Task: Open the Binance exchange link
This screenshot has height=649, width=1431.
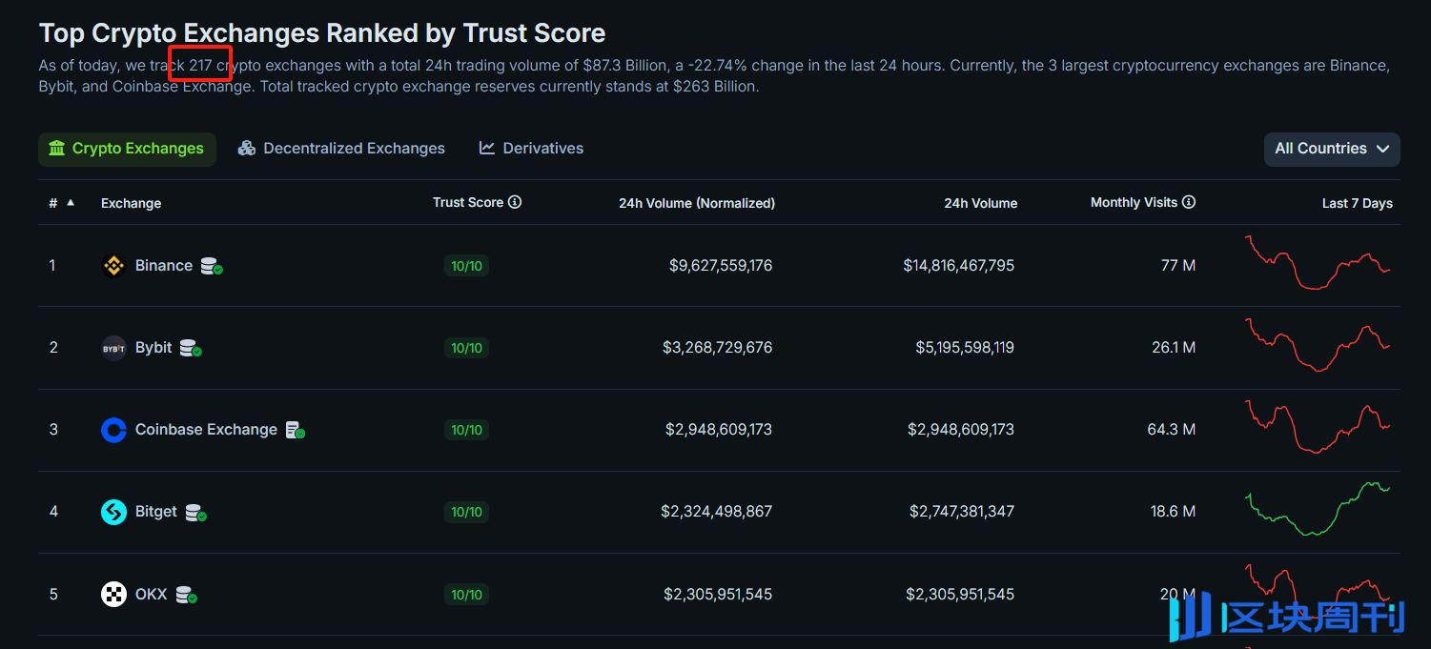Action: [x=164, y=266]
